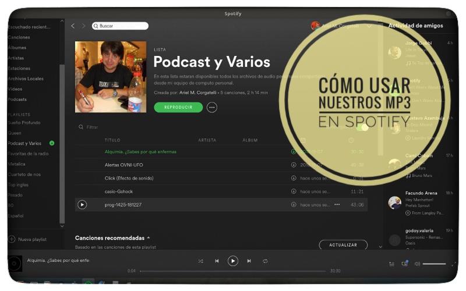Toggle repeat mode in the player bar
The width and height of the screenshot is (466, 291).
265,261
